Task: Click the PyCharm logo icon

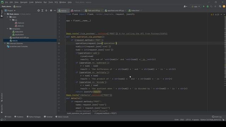Action: (x=2, y=2)
